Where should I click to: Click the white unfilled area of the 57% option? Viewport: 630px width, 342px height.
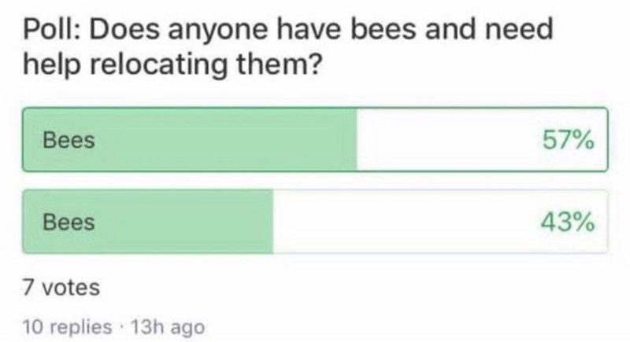tap(449, 140)
